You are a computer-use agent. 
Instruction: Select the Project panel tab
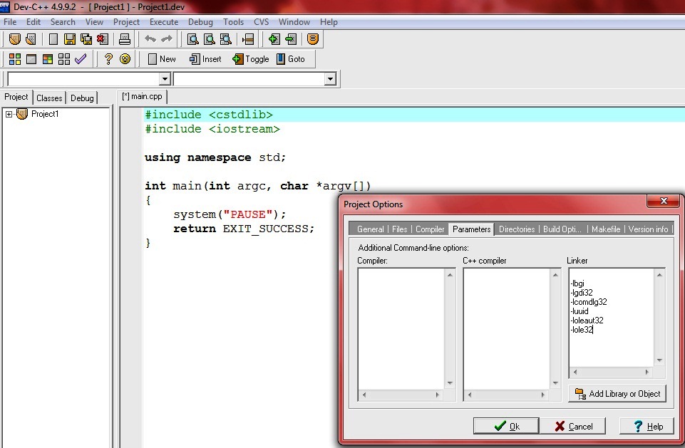tap(16, 97)
